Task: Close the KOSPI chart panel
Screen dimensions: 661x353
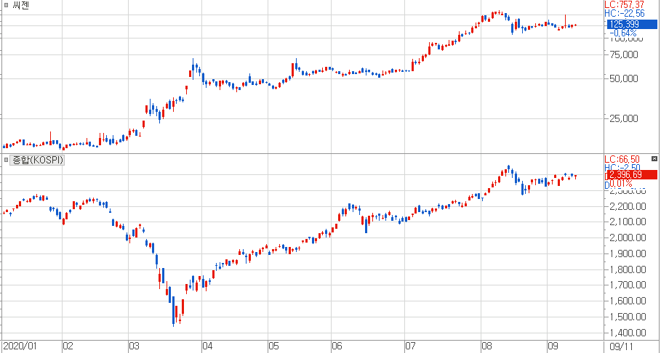Action: pos(654,159)
